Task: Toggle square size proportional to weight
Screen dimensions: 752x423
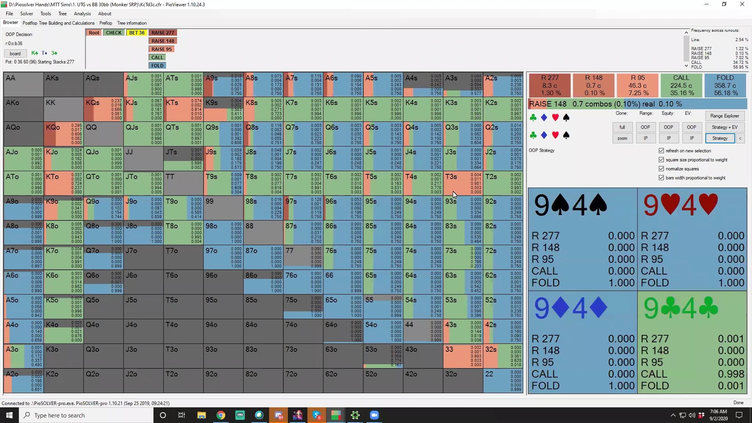Action: 662,160
